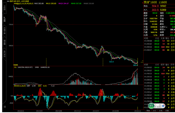Click the MA组合(5,10,20,40,60,0) indicator label

pos(24,4)
